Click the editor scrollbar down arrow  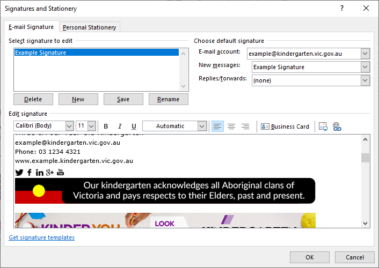pos(365,224)
